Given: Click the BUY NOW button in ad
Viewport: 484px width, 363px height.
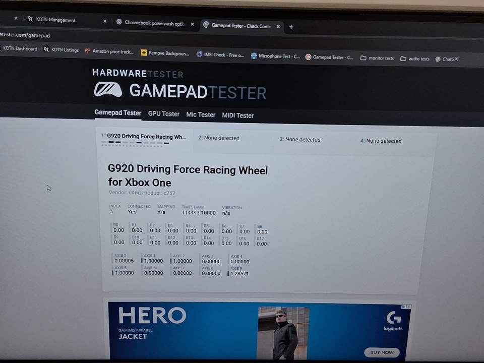Looking at the screenshot, I should (382, 352).
